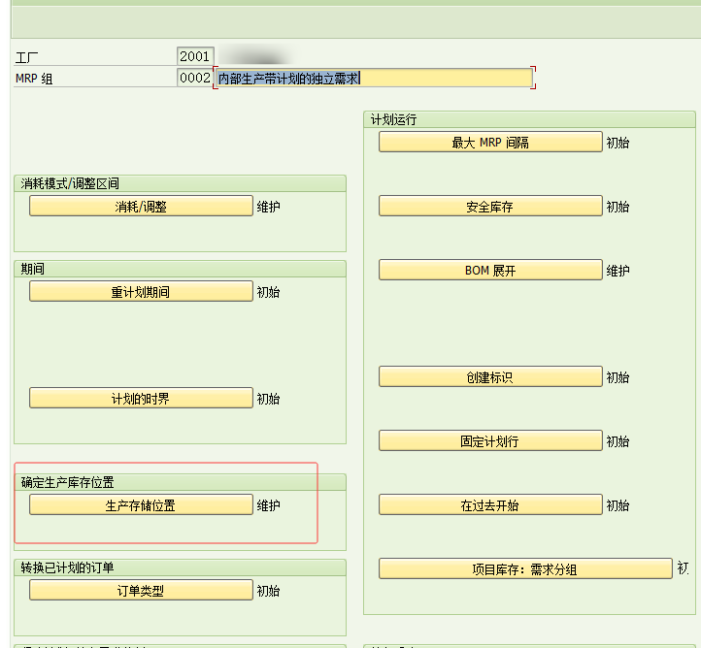Click the 期间 group header
The image size is (701, 648).
click(x=33, y=269)
